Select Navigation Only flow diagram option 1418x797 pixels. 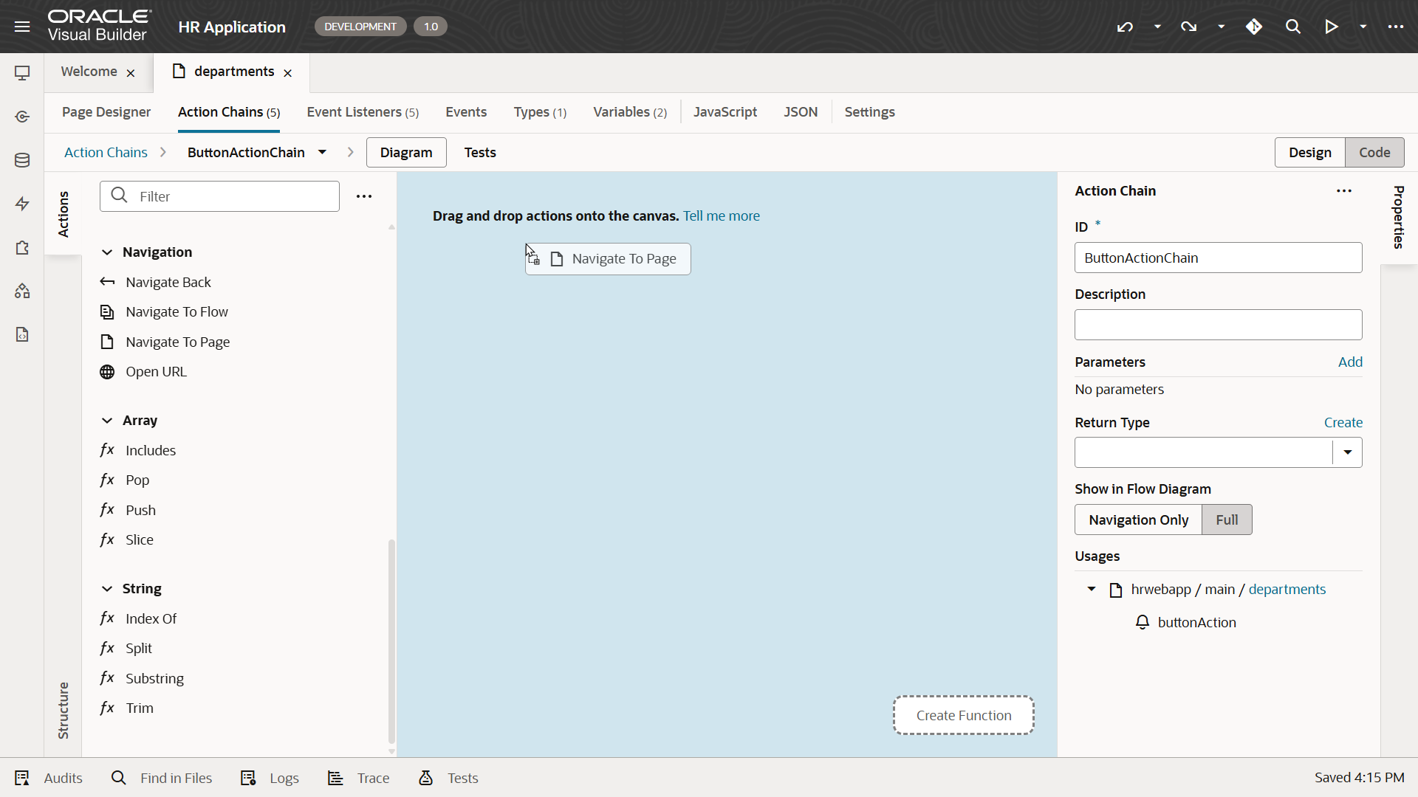pos(1138,520)
